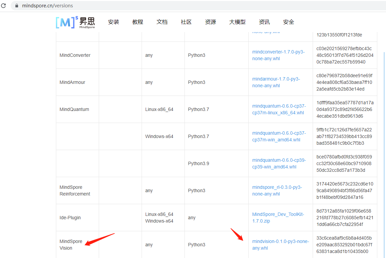Click the hash fragment 123b13550f0f1213fde
The image size is (386, 258).
[x=339, y=35]
